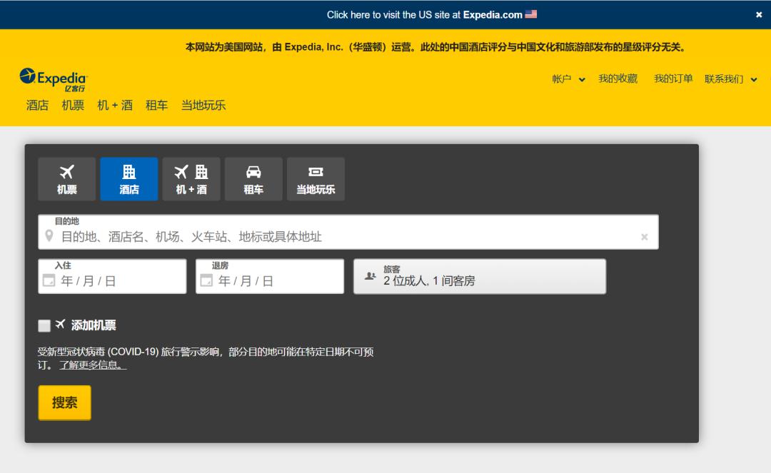Screen dimensions: 771x473
Task: Expand the 联系我们 dropdown
Action: coord(731,79)
